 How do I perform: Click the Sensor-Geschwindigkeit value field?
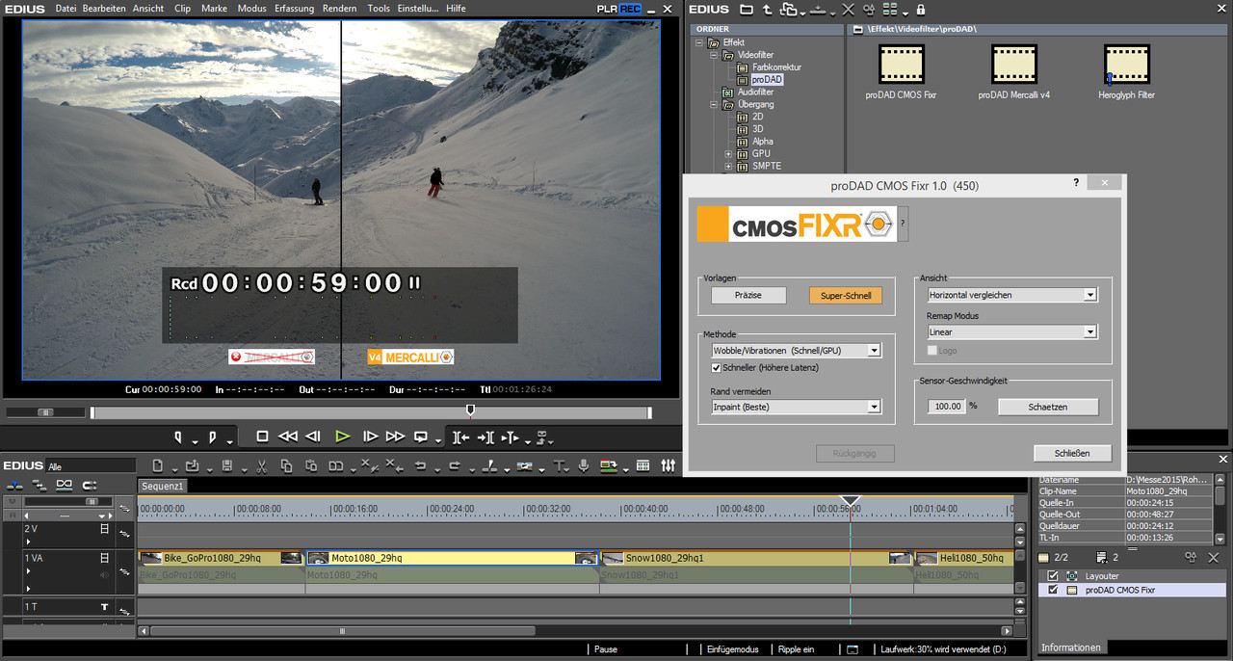(x=948, y=407)
